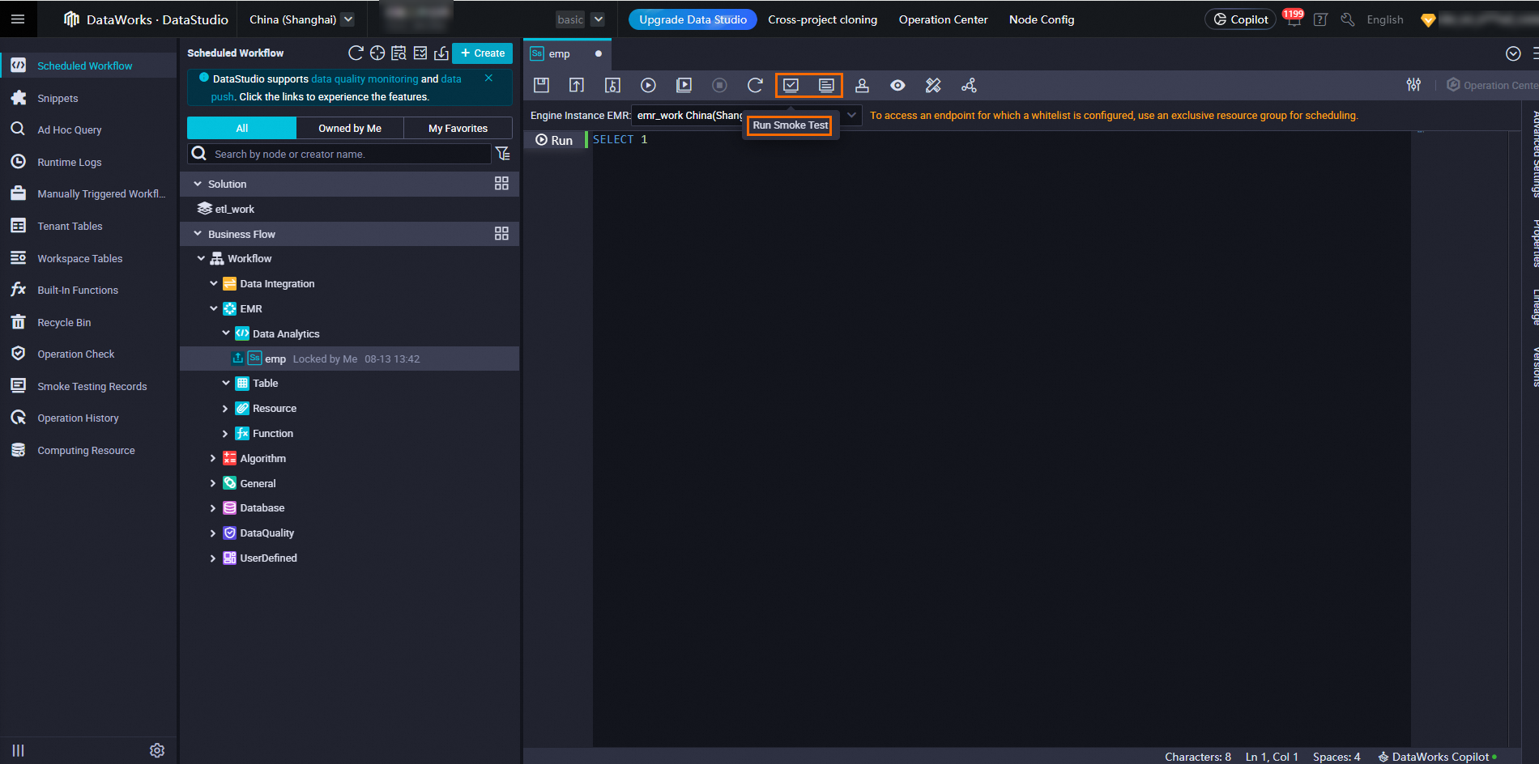Toggle the eye preview icon in toolbar
The width and height of the screenshot is (1539, 764).
click(x=897, y=85)
